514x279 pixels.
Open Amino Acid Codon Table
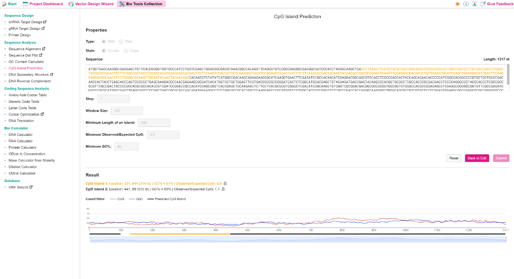pyautogui.click(x=27, y=95)
